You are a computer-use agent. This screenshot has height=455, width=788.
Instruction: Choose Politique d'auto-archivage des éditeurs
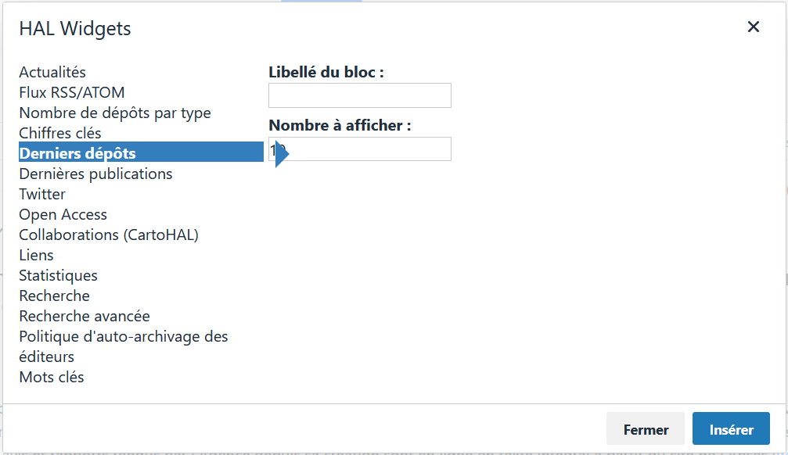123,336
